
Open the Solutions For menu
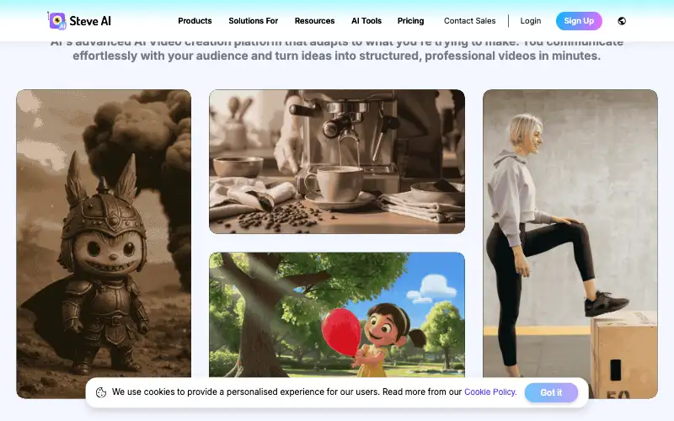point(254,20)
